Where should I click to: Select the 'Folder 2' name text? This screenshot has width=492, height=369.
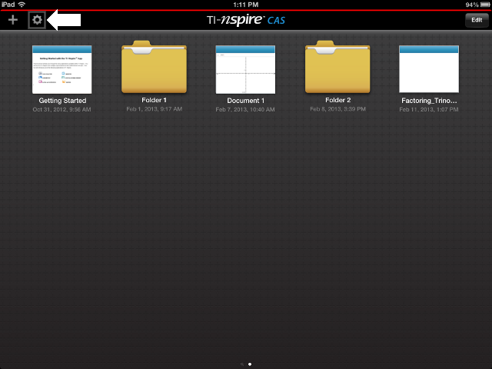pyautogui.click(x=337, y=100)
